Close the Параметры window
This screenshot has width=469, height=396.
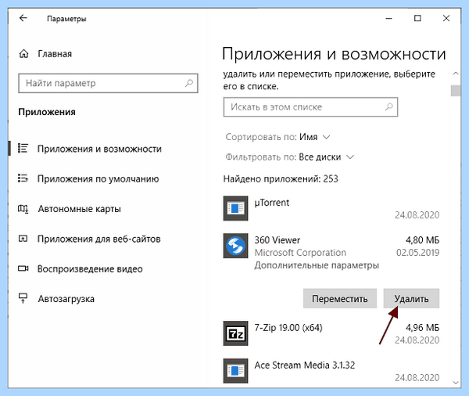(x=446, y=19)
